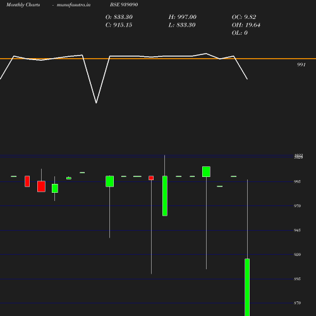Select the 'OC: 9.82' reading
This screenshot has height=316, width=316.
(244, 17)
